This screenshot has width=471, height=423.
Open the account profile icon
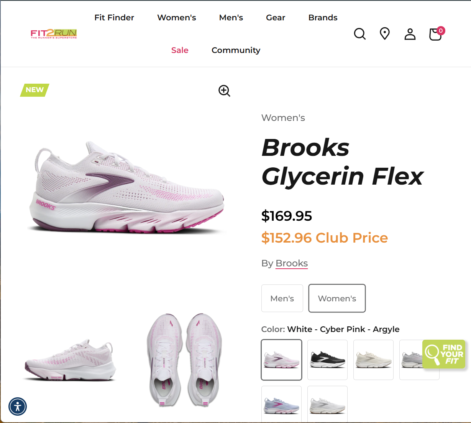point(410,34)
